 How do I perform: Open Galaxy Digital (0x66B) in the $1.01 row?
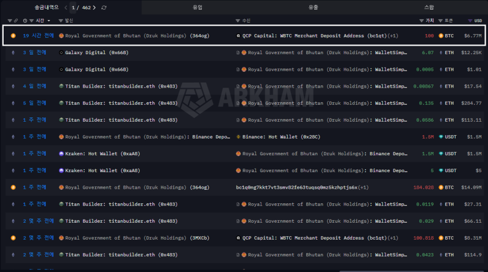[97, 69]
